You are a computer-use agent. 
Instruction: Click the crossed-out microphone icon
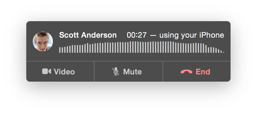click(x=116, y=71)
